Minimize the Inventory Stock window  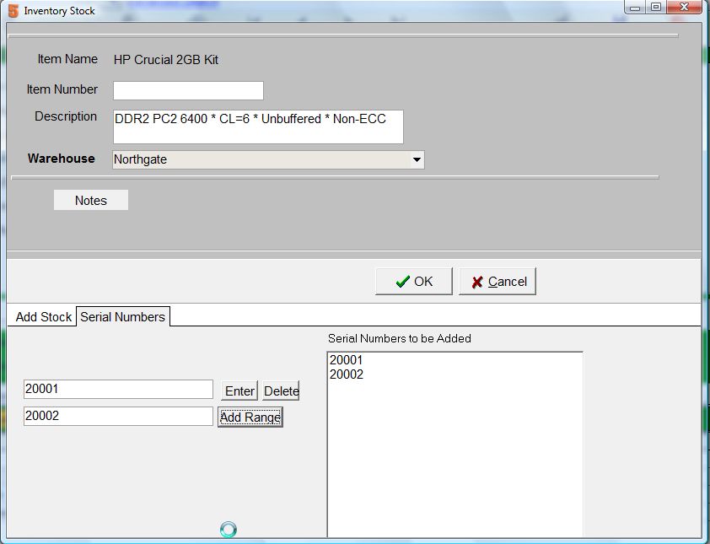635,8
